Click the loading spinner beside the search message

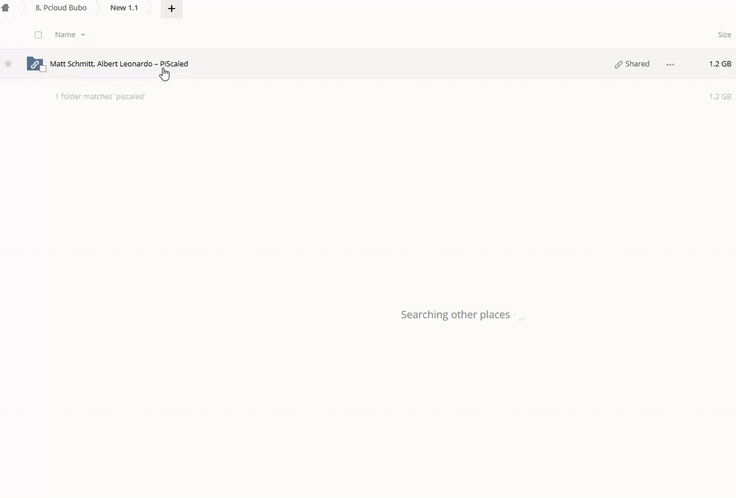point(521,316)
